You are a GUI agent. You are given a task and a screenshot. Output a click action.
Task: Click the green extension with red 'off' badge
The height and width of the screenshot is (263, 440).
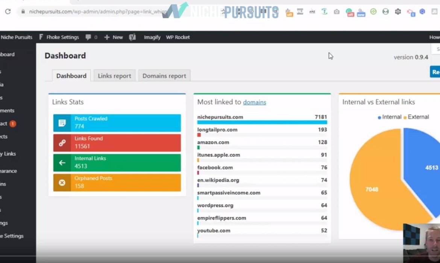click(x=349, y=12)
